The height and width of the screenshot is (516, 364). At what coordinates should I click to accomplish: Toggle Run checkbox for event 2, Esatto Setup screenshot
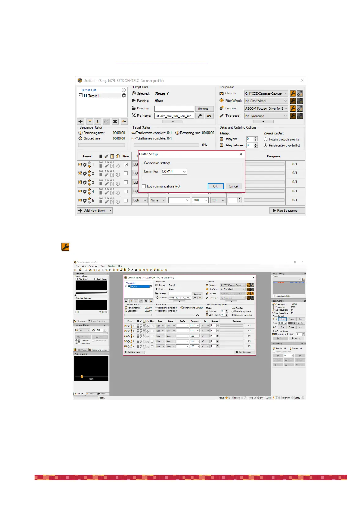tap(126, 173)
